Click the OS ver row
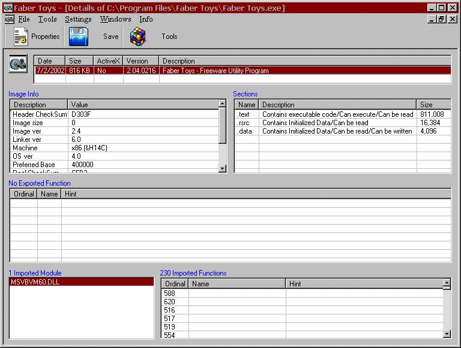Image resolution: width=461 pixels, height=348 pixels. 115,156
